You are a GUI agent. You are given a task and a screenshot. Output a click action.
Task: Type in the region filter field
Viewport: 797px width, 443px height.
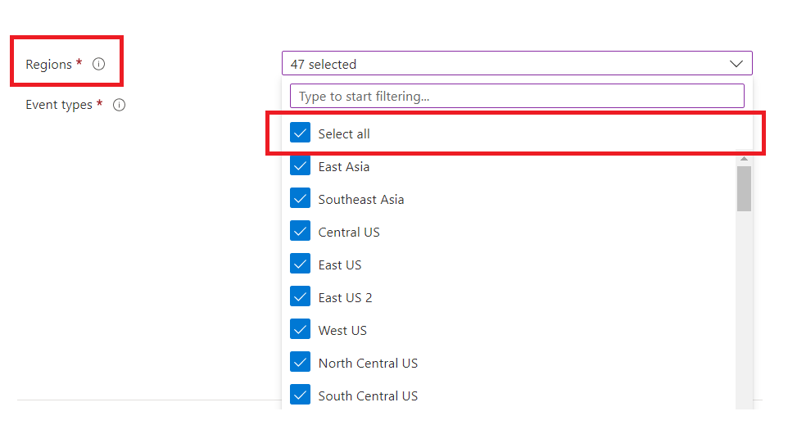516,96
